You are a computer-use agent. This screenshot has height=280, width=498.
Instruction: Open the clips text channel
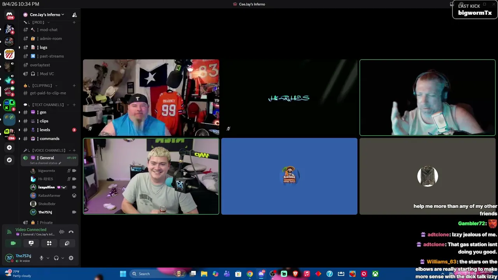49,121
